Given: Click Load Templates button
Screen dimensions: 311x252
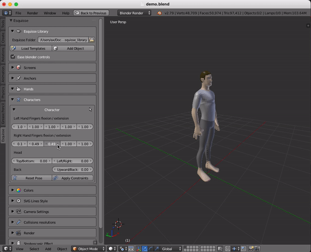Looking at the screenshot, I should [31, 48].
